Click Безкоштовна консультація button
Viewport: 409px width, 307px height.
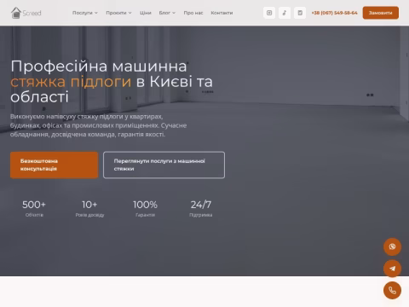coord(54,165)
